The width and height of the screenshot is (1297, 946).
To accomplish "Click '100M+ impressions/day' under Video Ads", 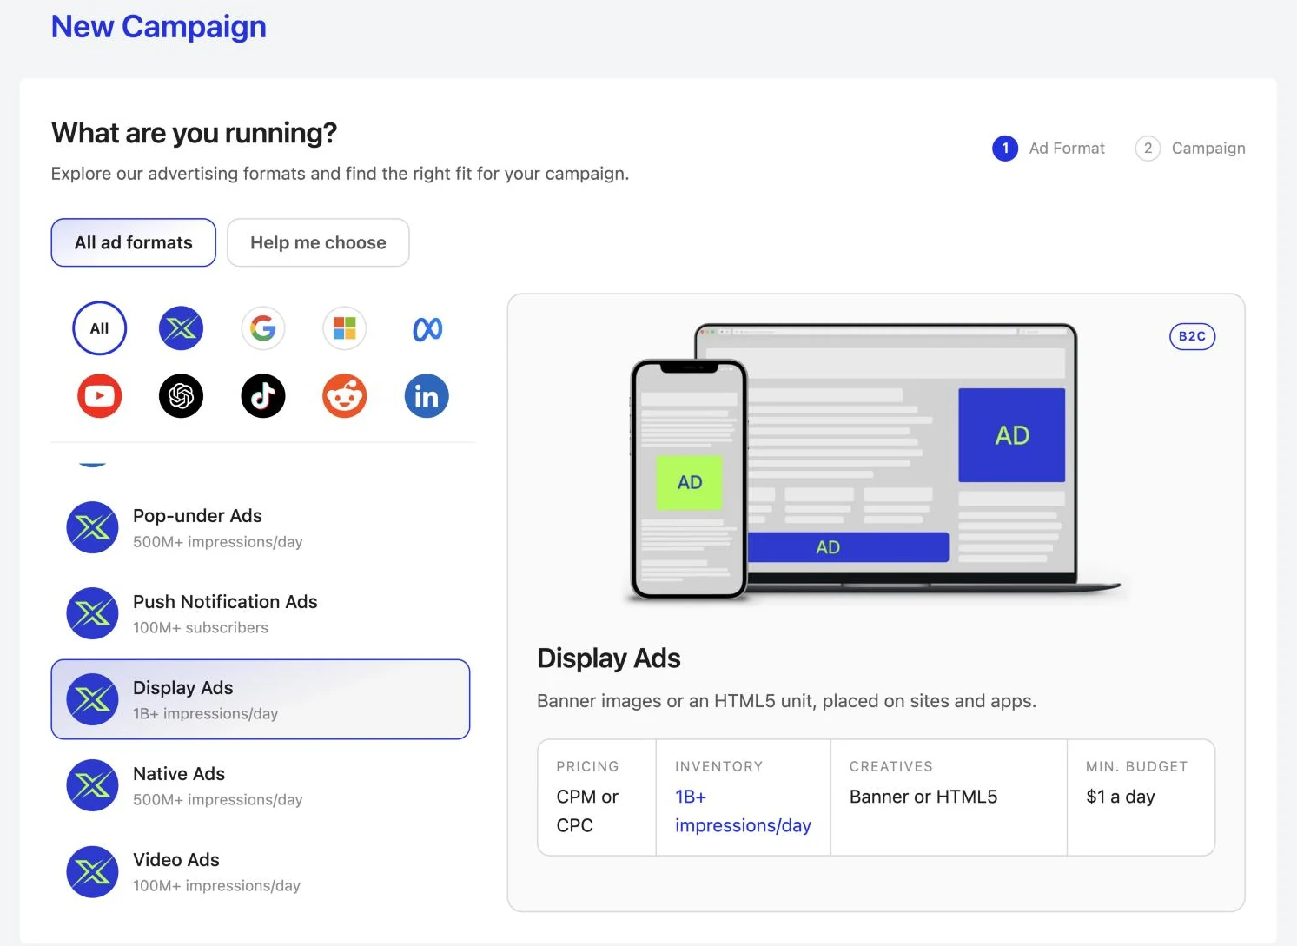I will [x=216, y=885].
